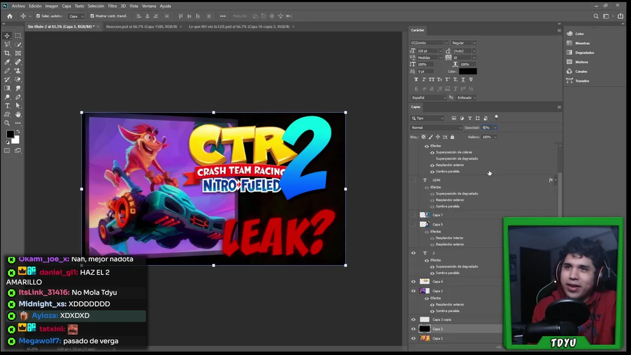Show the LEAK text layer
631x355 pixels.
coord(414,180)
